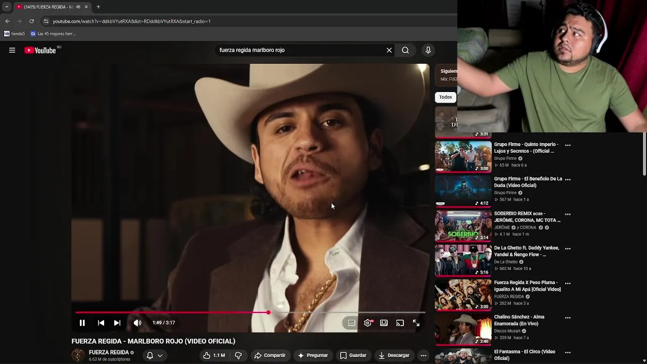Open Igualito A Mi Apá thumbnail
647x364 pixels.
463,295
